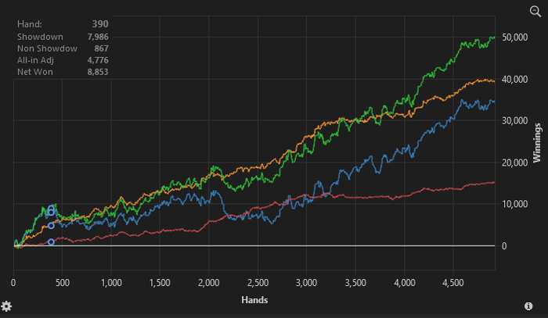Click the 40,000 y-axis label
The width and height of the screenshot is (548, 318).
pos(515,80)
